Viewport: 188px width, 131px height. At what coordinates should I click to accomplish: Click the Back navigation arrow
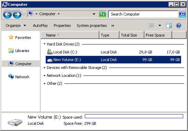pyautogui.click(x=7, y=14)
